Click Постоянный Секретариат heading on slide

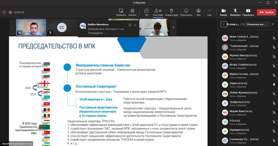(x=96, y=86)
